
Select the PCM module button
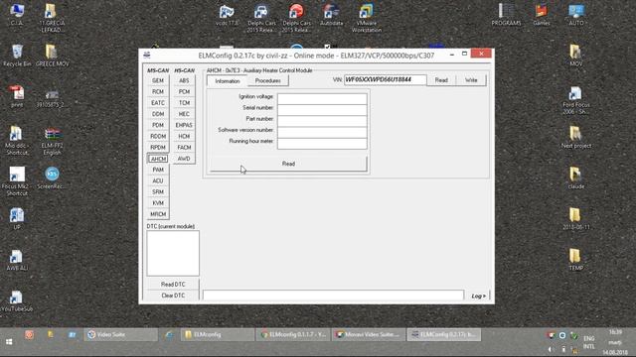(184, 92)
